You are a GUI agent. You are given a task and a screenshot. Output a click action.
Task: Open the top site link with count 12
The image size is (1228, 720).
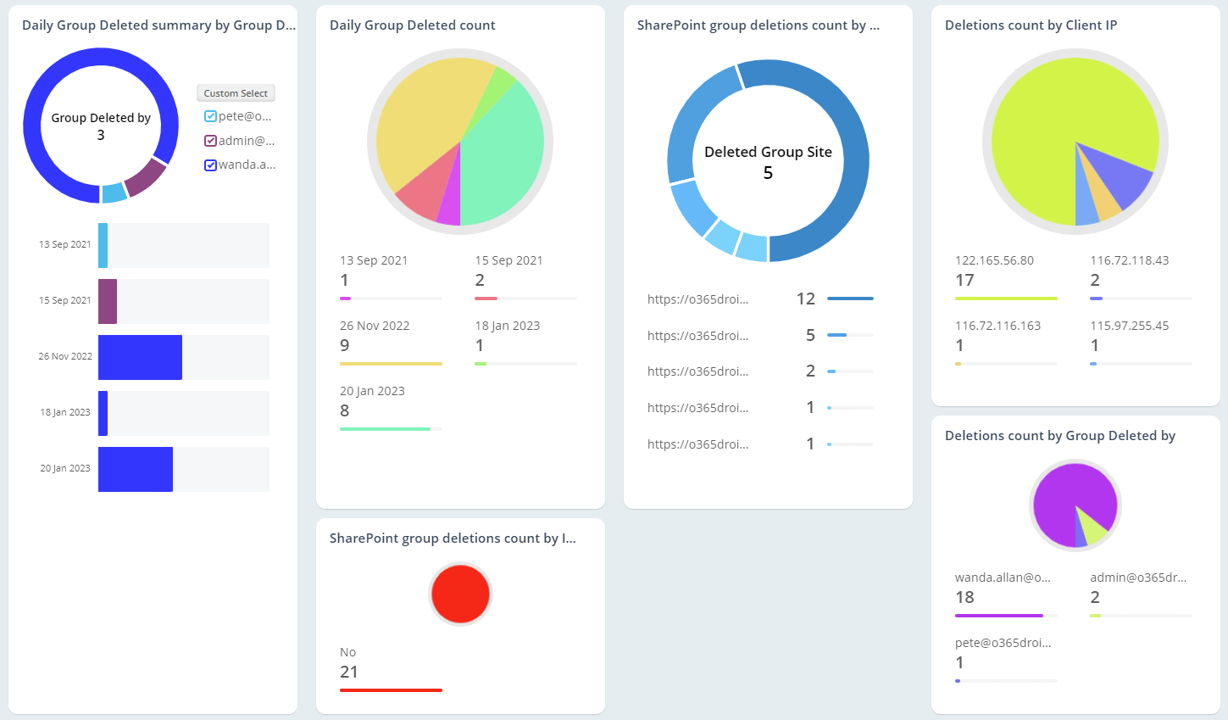(x=697, y=299)
